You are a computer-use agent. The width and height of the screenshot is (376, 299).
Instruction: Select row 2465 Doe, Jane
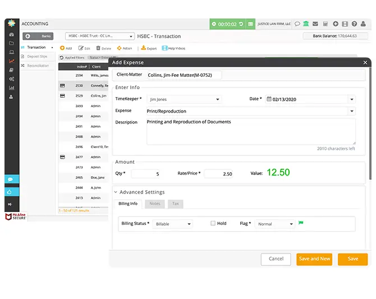(x=83, y=177)
